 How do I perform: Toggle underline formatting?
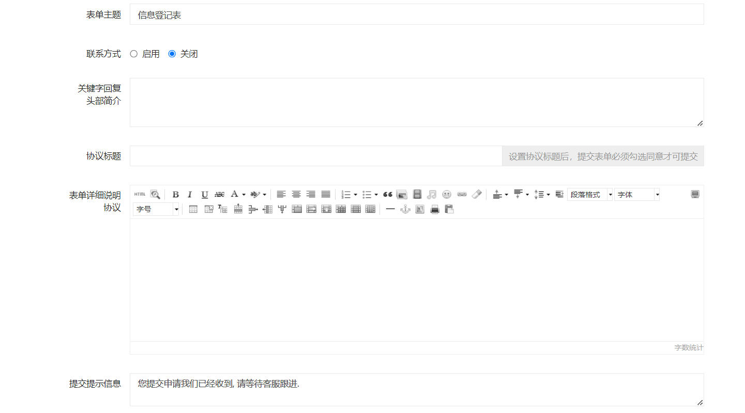tap(205, 194)
